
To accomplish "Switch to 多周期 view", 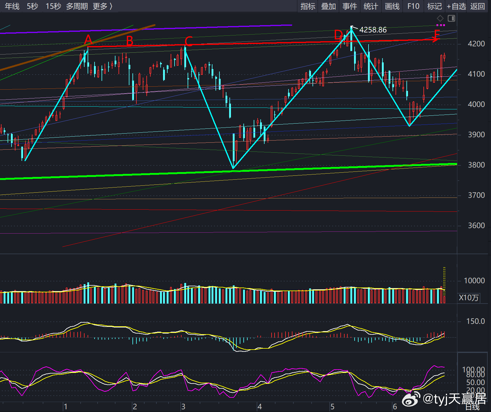I will click(77, 6).
